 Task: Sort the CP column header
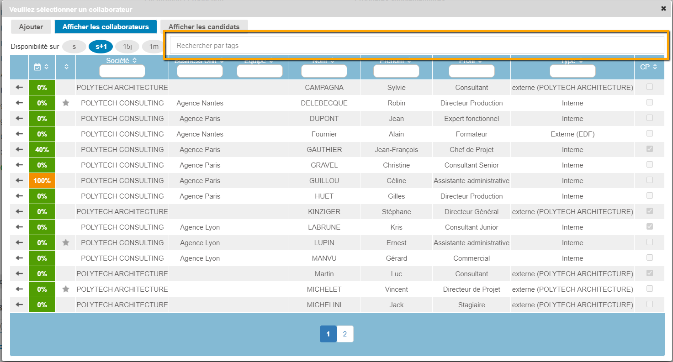click(x=649, y=67)
